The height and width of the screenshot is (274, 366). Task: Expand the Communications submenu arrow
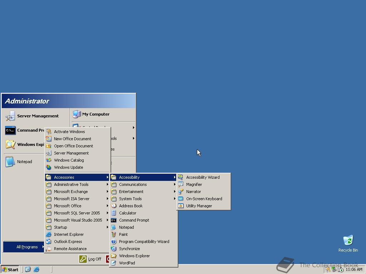pos(174,184)
